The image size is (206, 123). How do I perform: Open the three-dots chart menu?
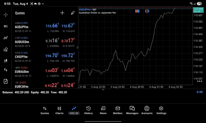tap(200, 81)
